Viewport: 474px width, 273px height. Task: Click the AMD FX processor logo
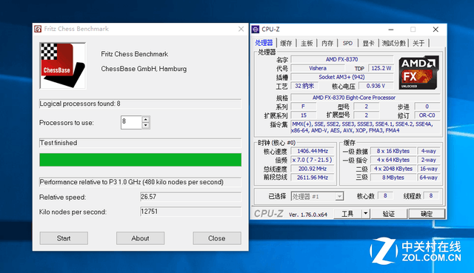(x=418, y=73)
